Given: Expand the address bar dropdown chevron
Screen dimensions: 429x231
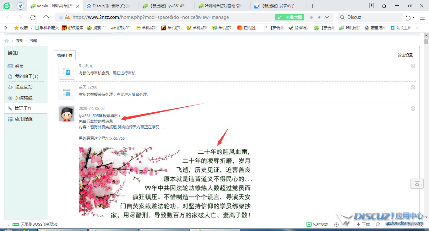Looking at the screenshot, I should tap(327, 17).
